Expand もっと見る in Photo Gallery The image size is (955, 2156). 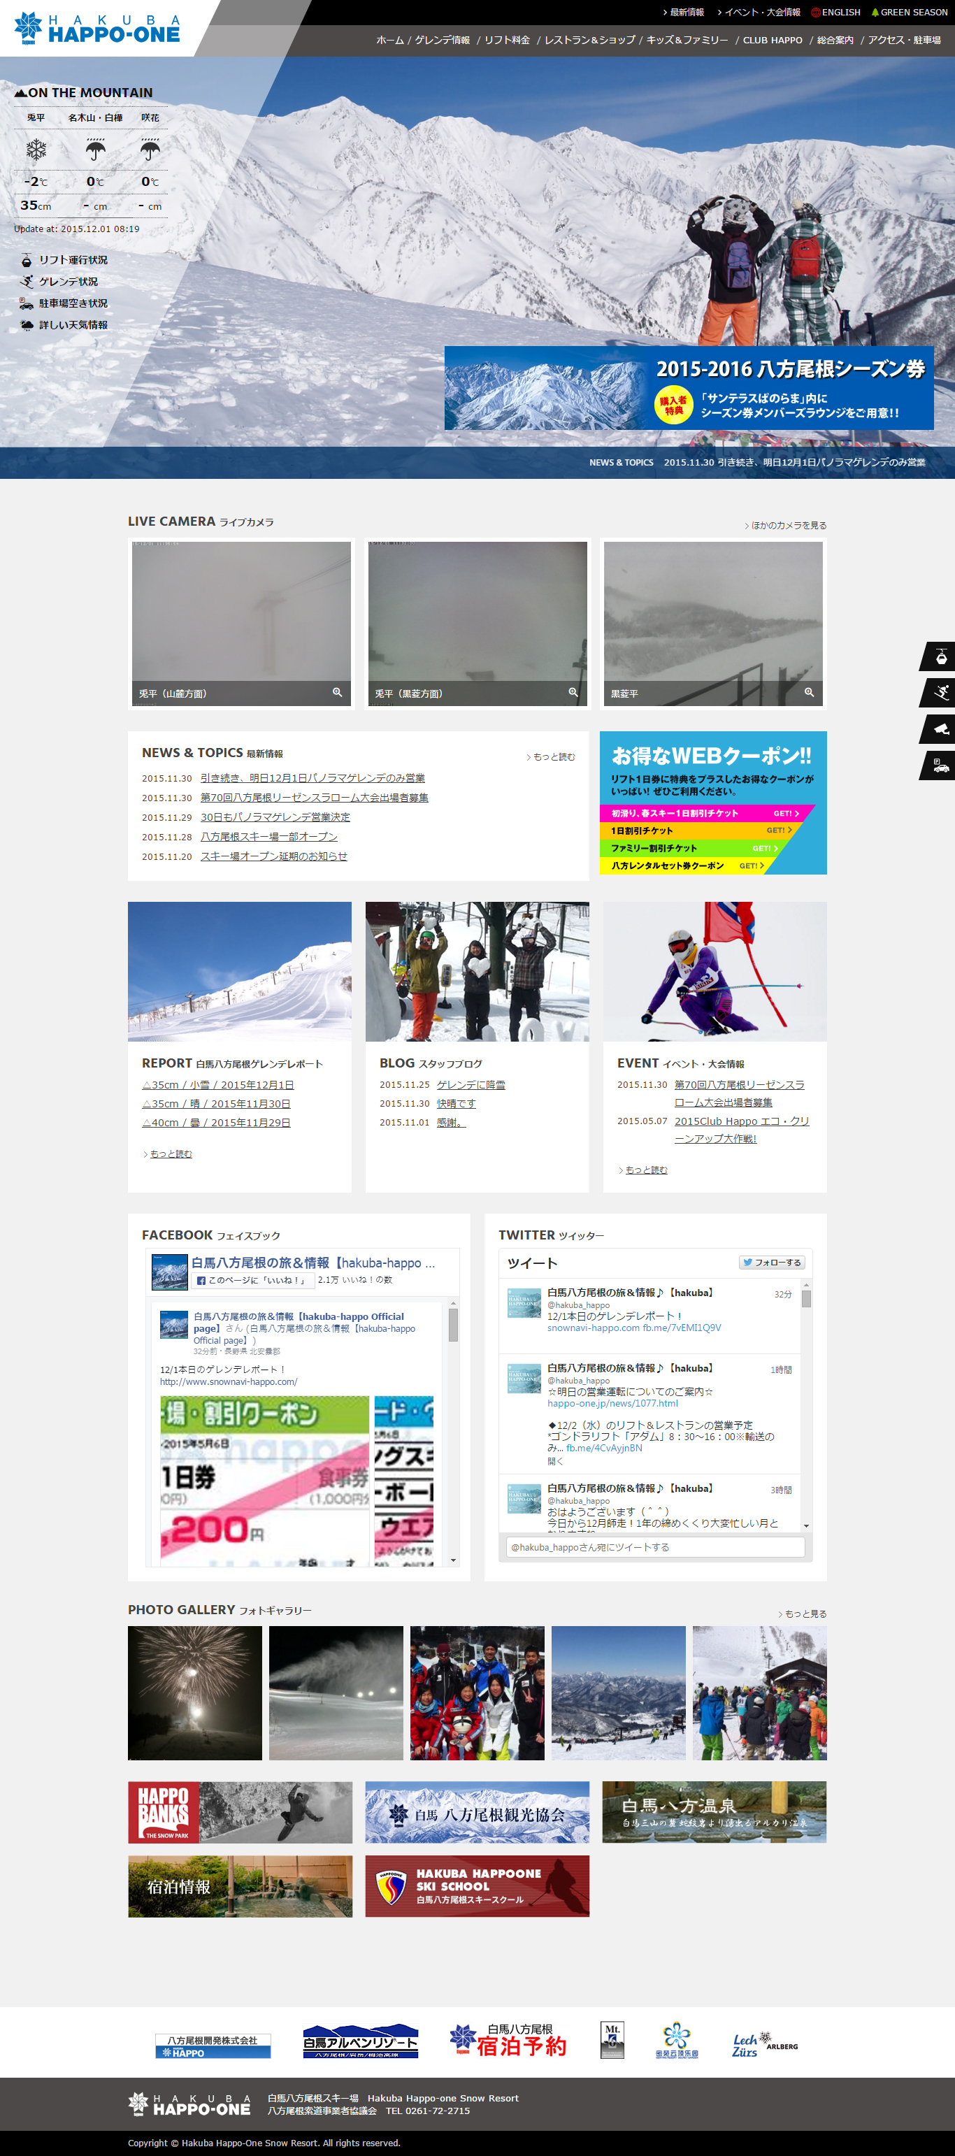(x=803, y=1614)
